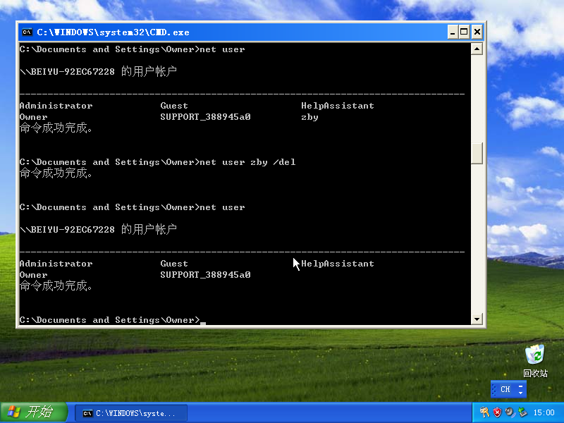
Task: Click the network connection tray icon
Action: [x=522, y=412]
